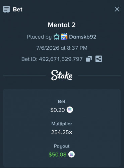Click the bet date and time text
The width and height of the screenshot is (124, 168).
pos(62,48)
